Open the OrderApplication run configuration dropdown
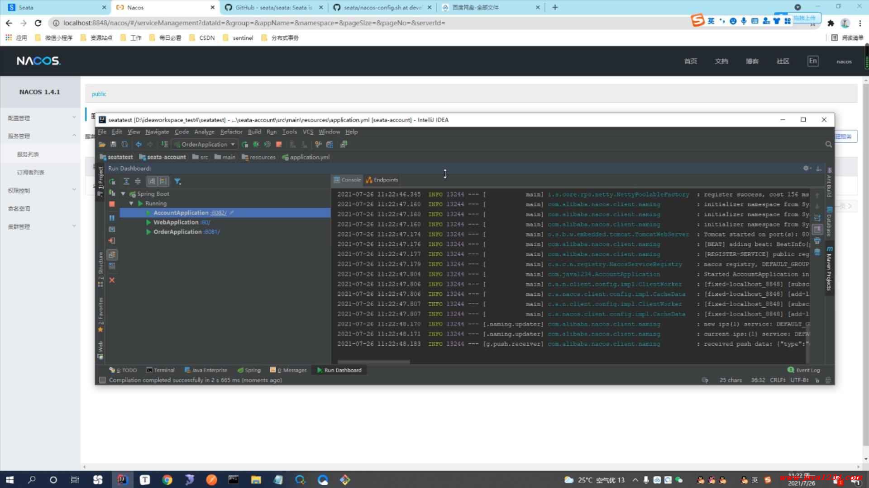The image size is (869, 488). point(205,145)
